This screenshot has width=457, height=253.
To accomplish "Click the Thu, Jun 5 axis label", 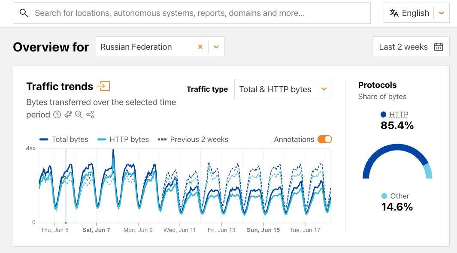I will [x=54, y=230].
